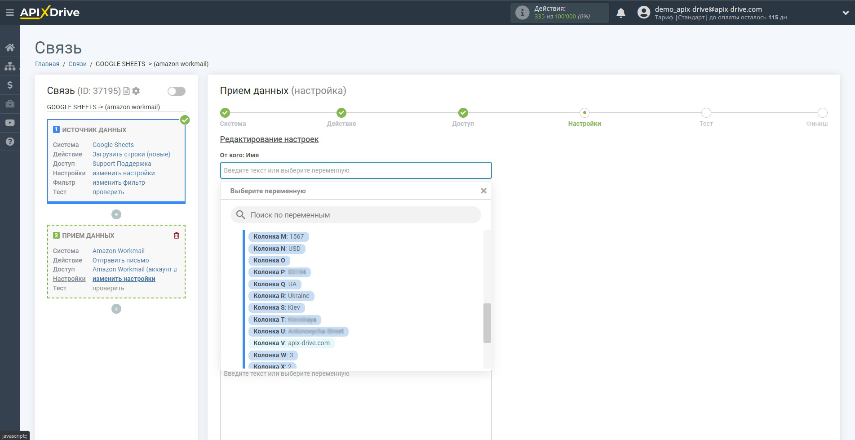Go to the Система step
Screen dimensions: 855x440
[225, 113]
